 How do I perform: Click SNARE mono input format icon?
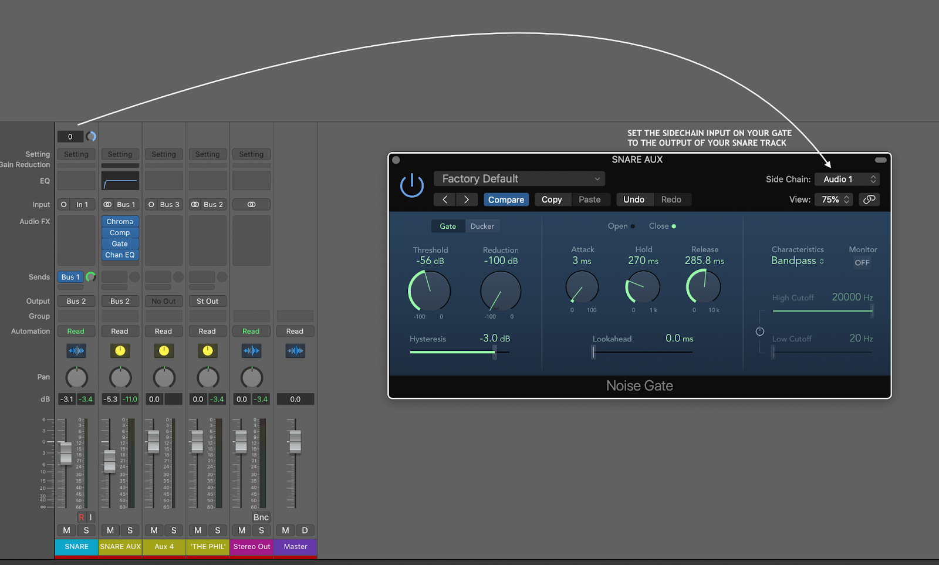pyautogui.click(x=64, y=205)
